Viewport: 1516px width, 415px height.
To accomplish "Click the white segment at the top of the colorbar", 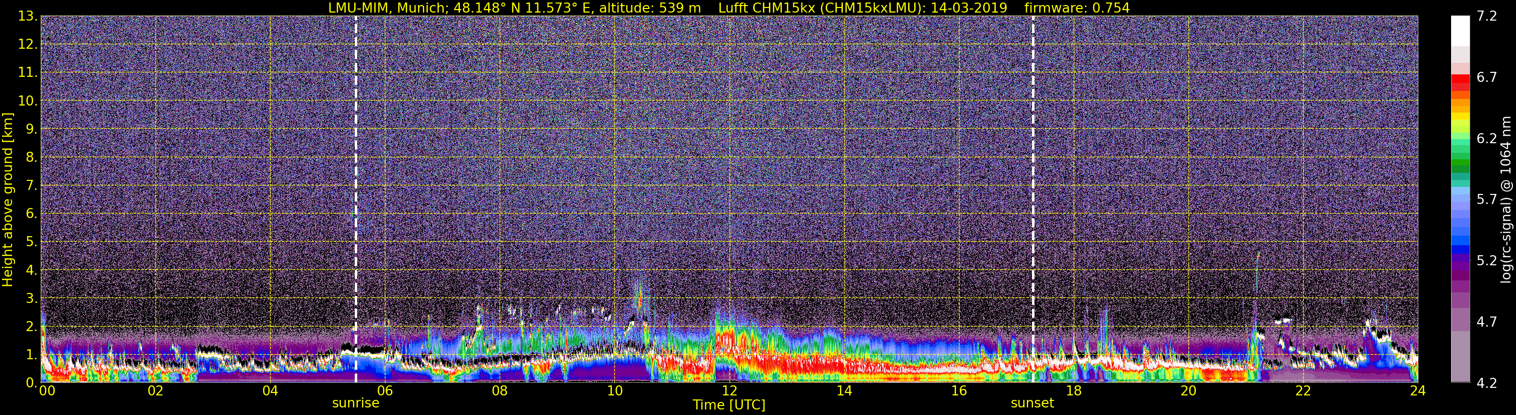I will click(1461, 31).
